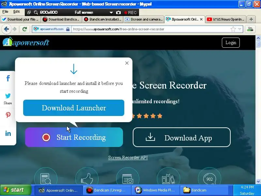Switch to the Screen and camera tab
Screen dimensions: 261x196
point(144,19)
